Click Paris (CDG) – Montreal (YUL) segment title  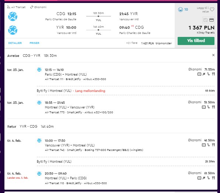[x=66, y=75]
